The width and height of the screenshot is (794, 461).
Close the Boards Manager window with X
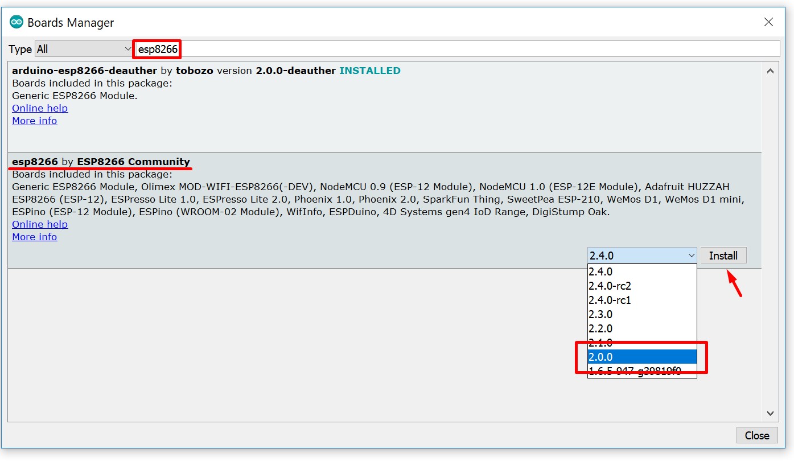tap(768, 22)
